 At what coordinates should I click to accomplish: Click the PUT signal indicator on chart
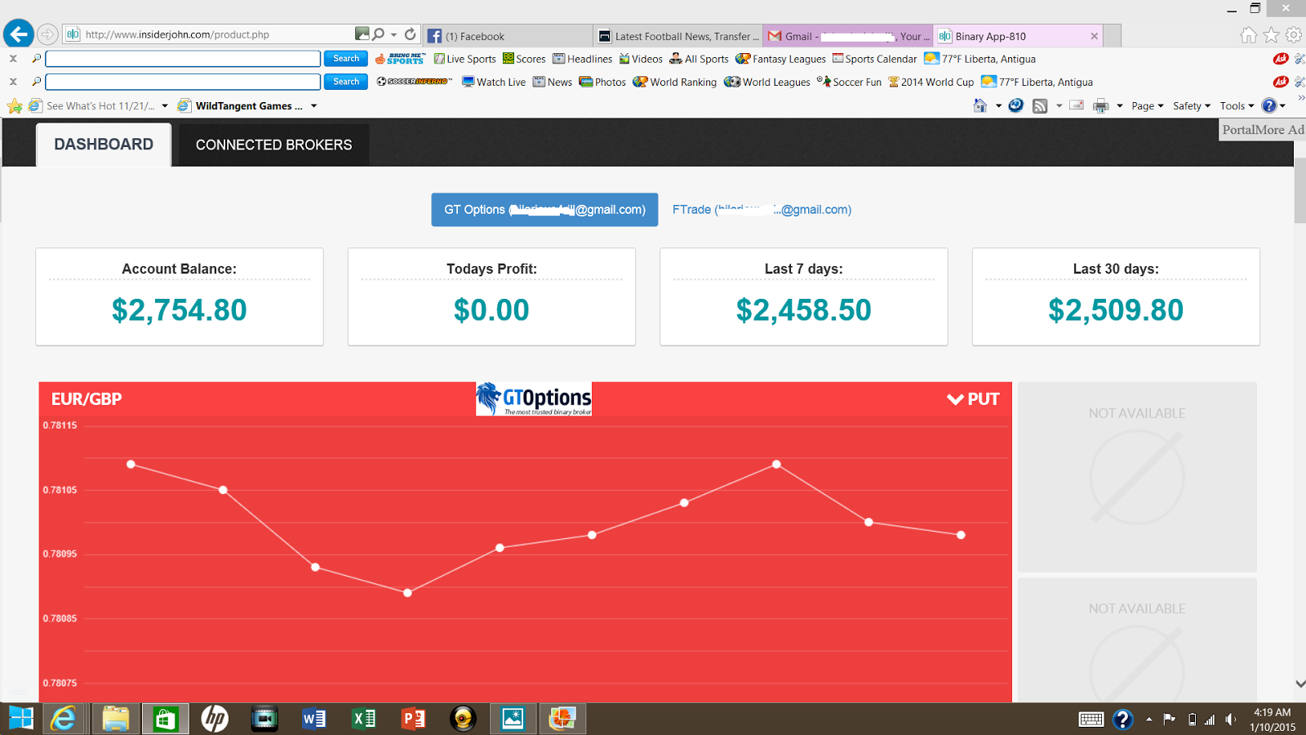pos(973,399)
